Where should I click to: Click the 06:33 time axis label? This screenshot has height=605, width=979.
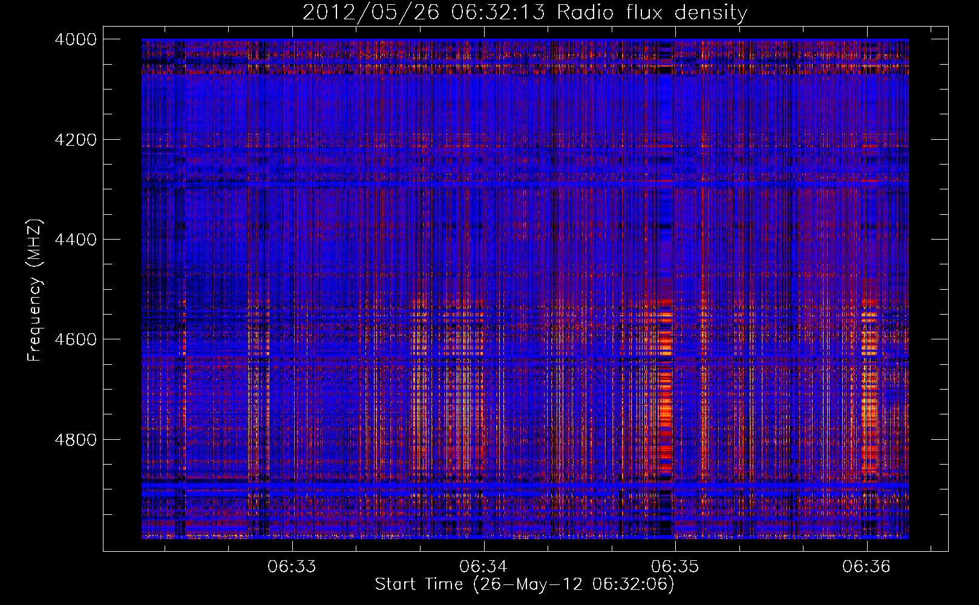tap(292, 566)
